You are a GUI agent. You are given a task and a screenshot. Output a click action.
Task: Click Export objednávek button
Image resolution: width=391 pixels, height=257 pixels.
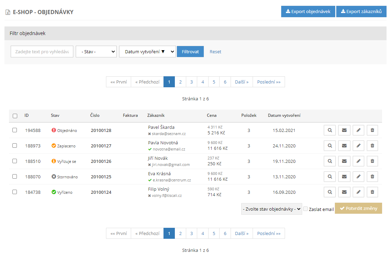pos(308,12)
